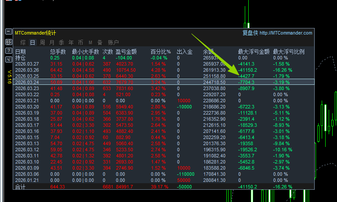Select the 2026.03.15 date row
Screen dimensions: 337x202
pos(163,137)
